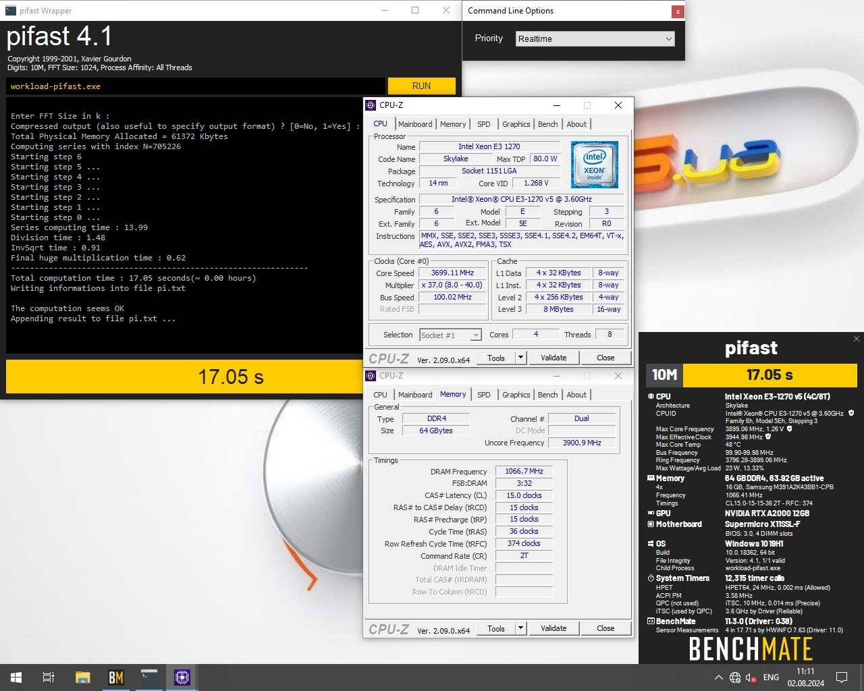Screen dimensions: 864x691
Task: Open About tab in lower CPU-Z window
Action: coord(576,395)
